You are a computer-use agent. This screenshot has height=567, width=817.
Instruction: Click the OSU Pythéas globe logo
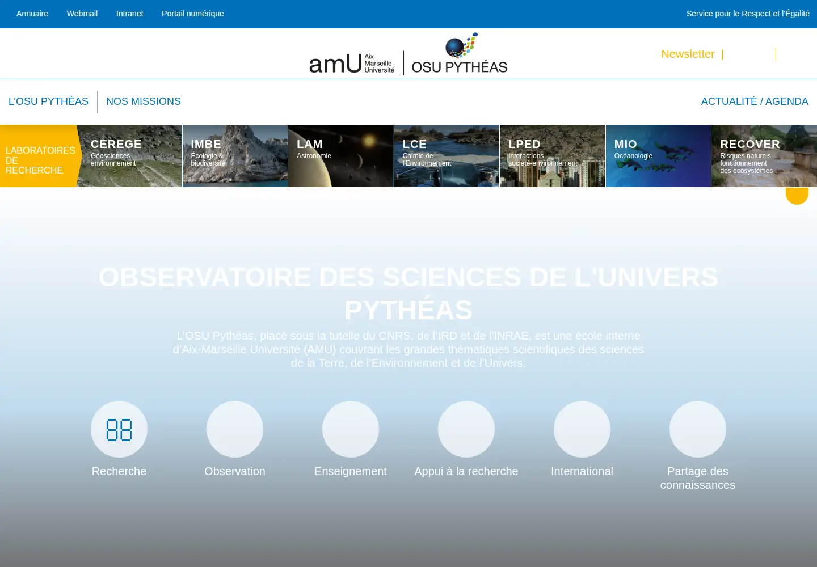click(460, 54)
